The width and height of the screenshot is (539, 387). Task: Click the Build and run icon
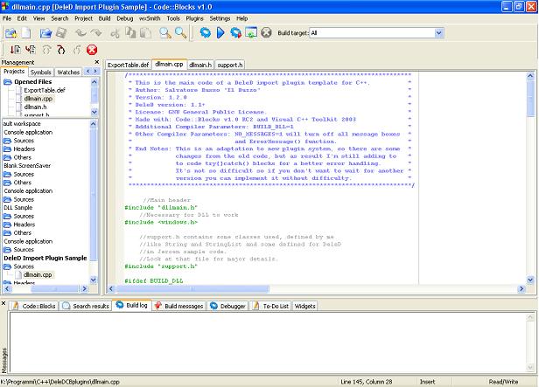(236, 33)
